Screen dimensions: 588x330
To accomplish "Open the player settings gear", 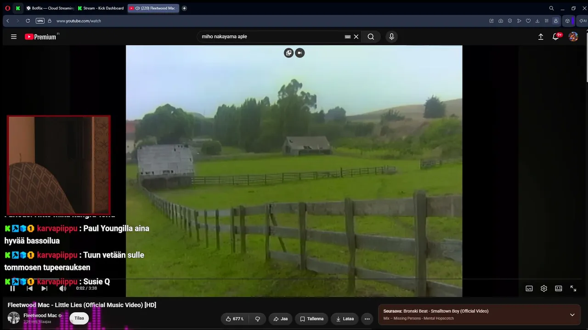I will [544, 288].
